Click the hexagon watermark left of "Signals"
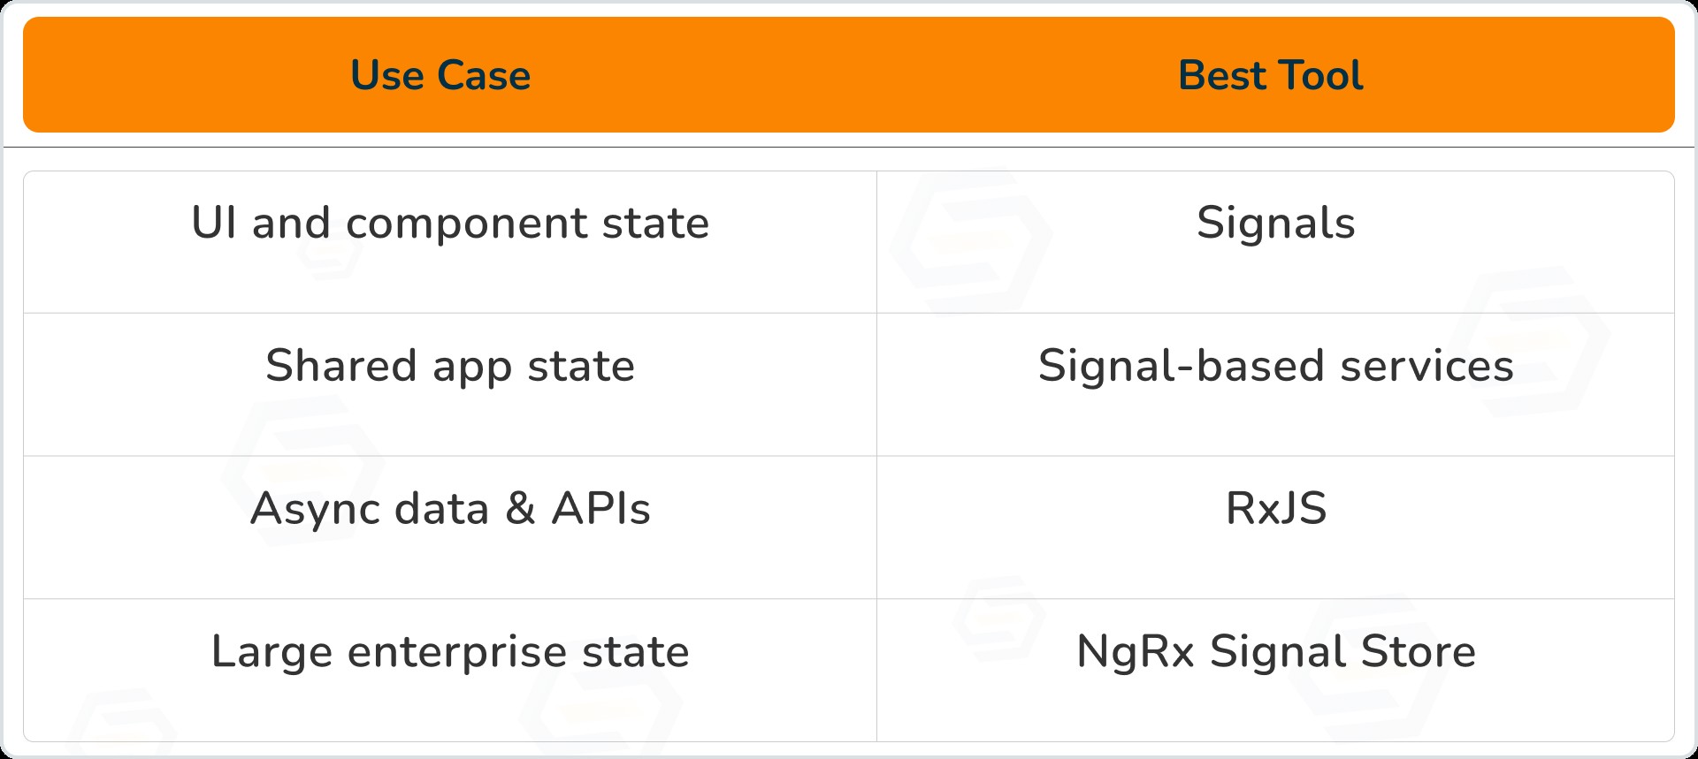 coord(971,239)
